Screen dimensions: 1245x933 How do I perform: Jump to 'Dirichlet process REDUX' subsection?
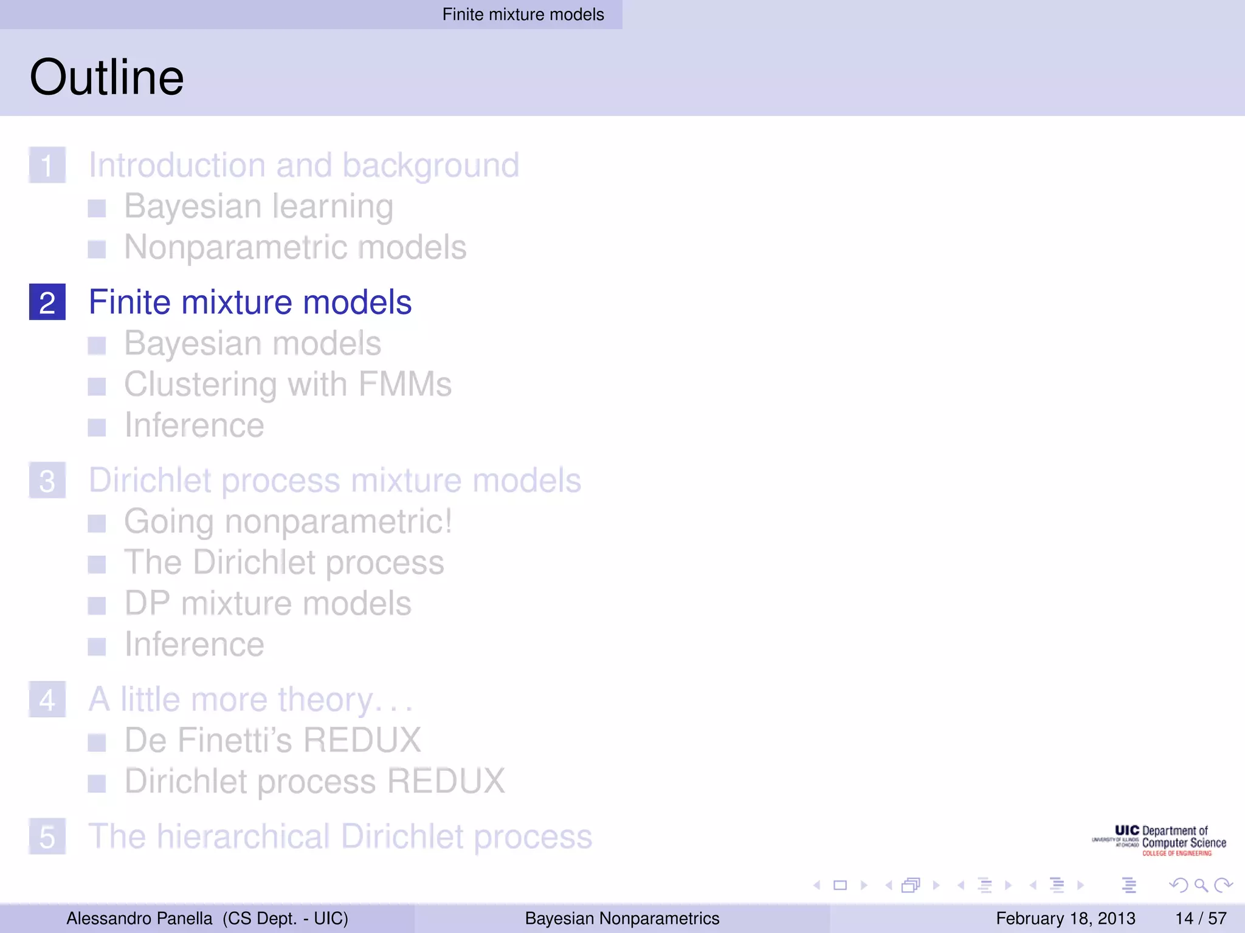[x=315, y=782]
